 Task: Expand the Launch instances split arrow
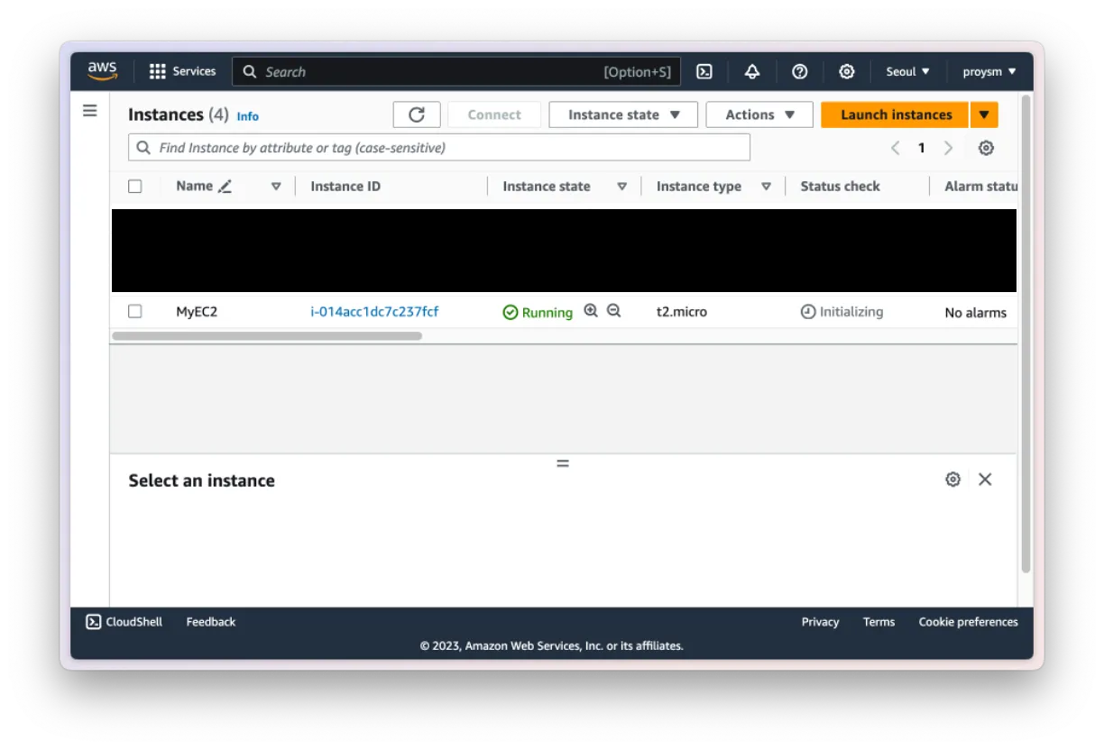click(984, 114)
